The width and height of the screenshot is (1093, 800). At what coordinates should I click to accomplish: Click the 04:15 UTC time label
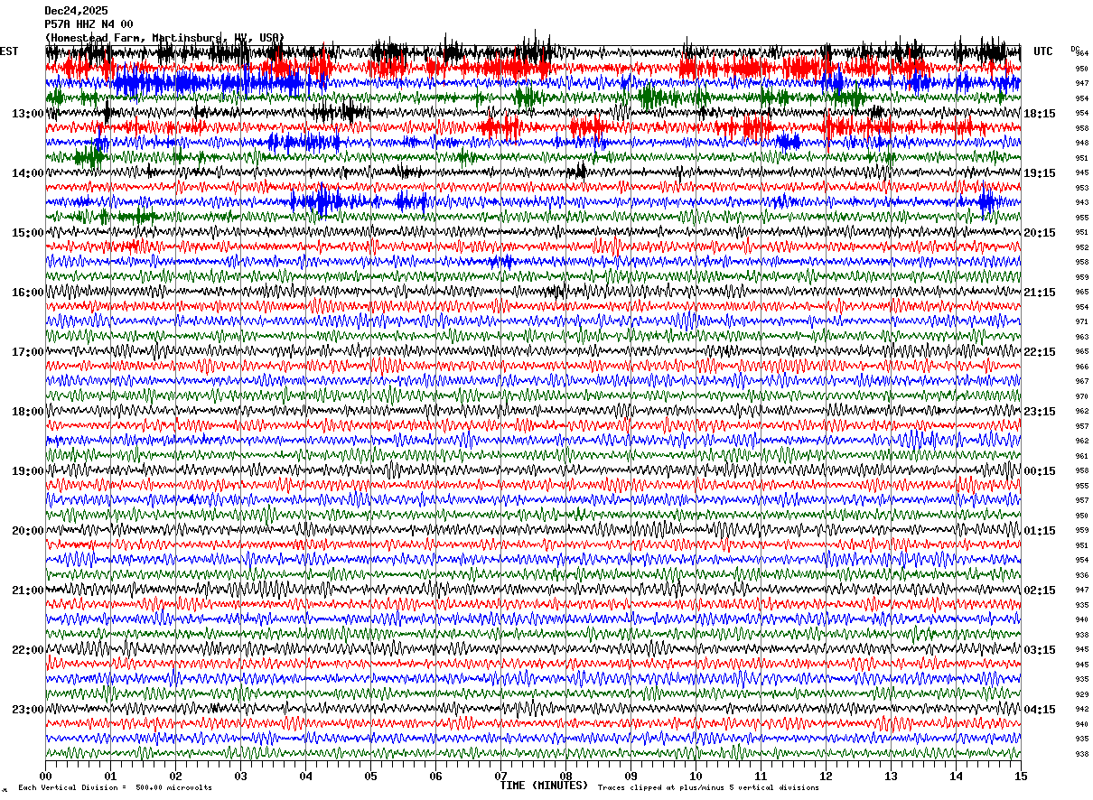(x=1039, y=709)
